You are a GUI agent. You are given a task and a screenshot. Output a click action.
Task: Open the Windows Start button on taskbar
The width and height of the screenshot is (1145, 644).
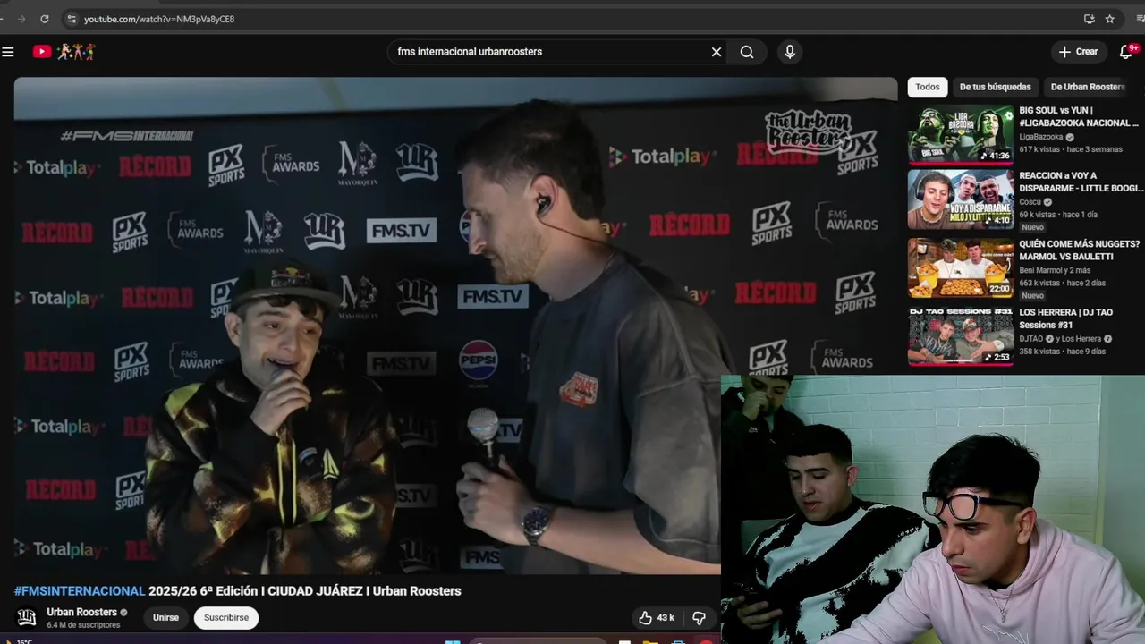tap(453, 641)
